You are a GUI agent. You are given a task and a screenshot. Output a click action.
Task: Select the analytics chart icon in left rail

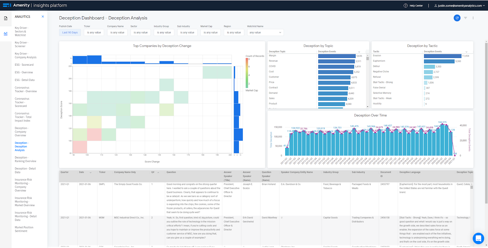5,34
